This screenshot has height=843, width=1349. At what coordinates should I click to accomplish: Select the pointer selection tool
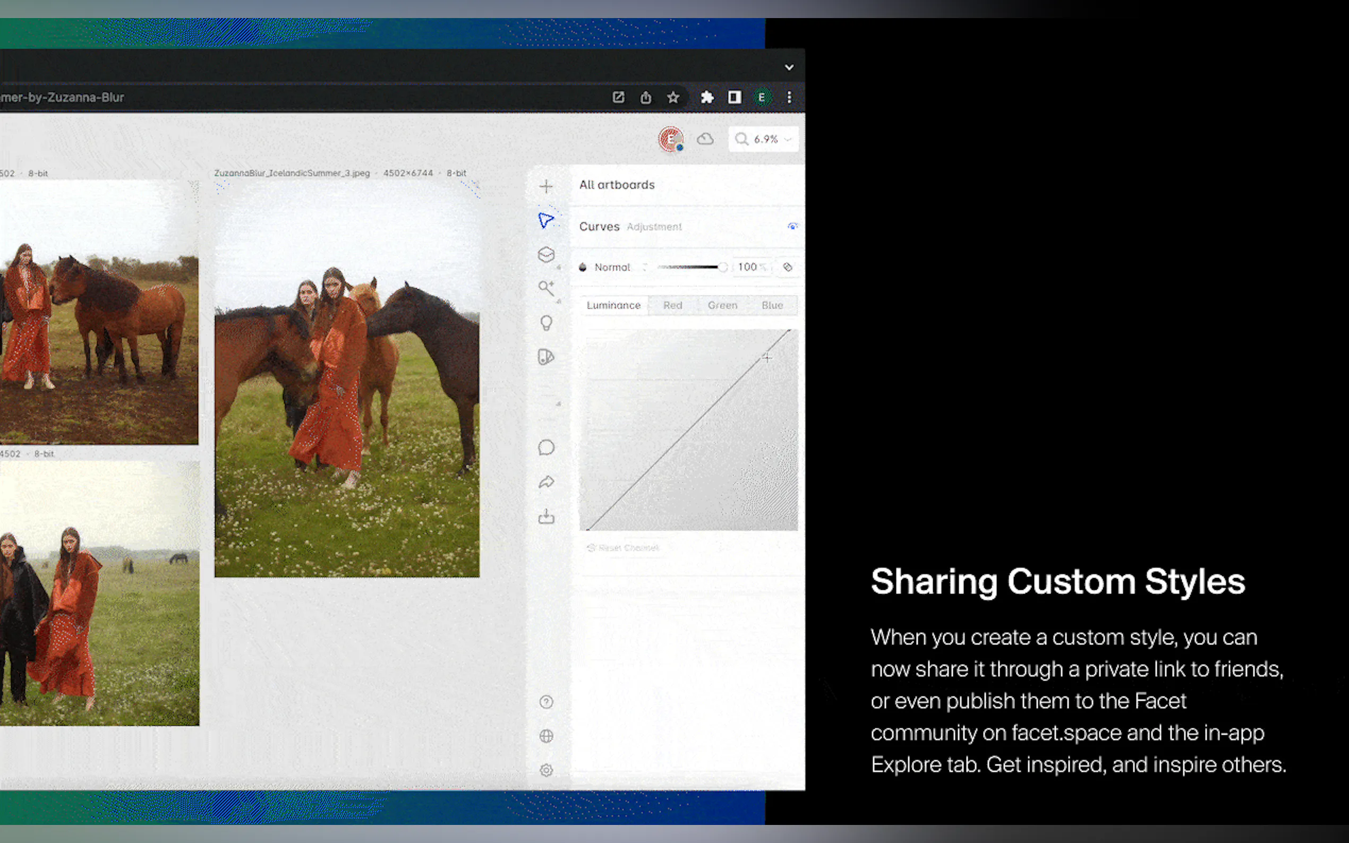546,220
